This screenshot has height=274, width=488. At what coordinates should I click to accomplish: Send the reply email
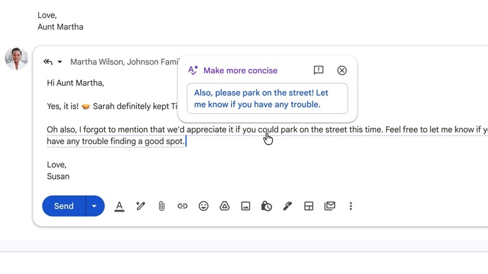click(63, 206)
